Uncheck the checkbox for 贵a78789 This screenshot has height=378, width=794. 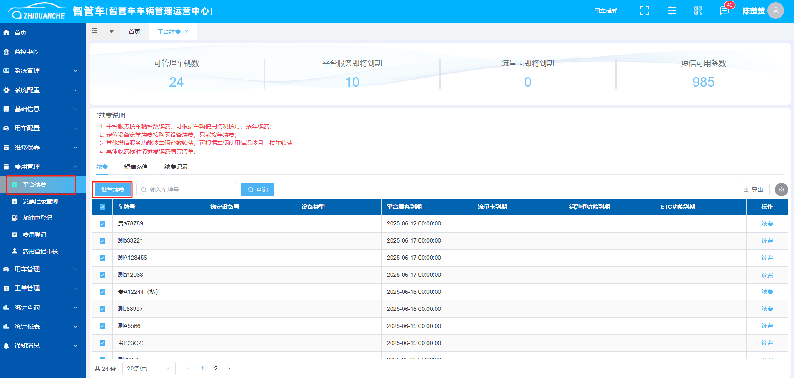point(102,224)
